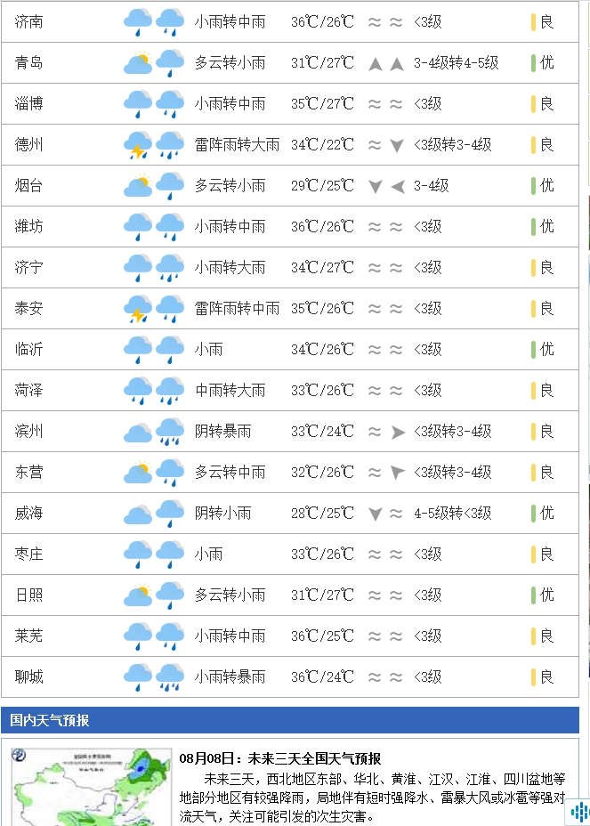Click the yellow air quality bar for 济南
This screenshot has height=826, width=590.
click(x=533, y=22)
